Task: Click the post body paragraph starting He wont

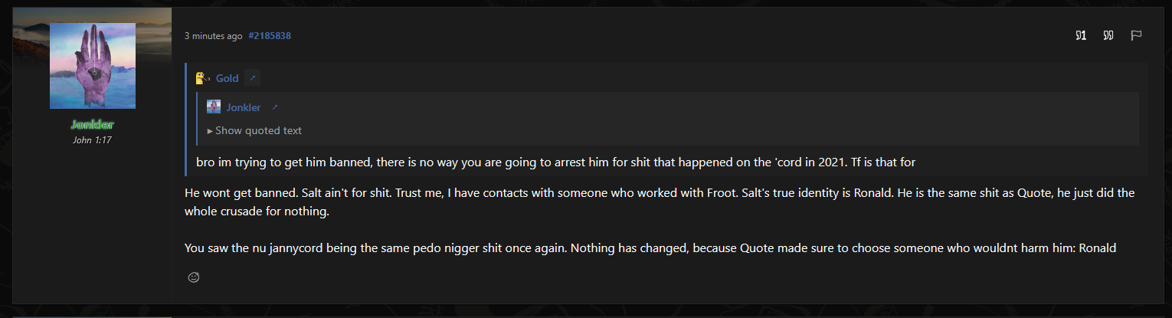Action: (660, 202)
